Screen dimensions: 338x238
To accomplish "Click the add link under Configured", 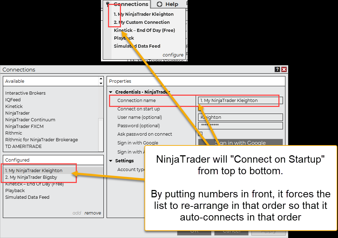I will pos(77,213).
